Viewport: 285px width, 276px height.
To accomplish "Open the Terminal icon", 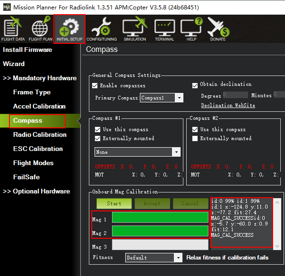I will 164,29.
